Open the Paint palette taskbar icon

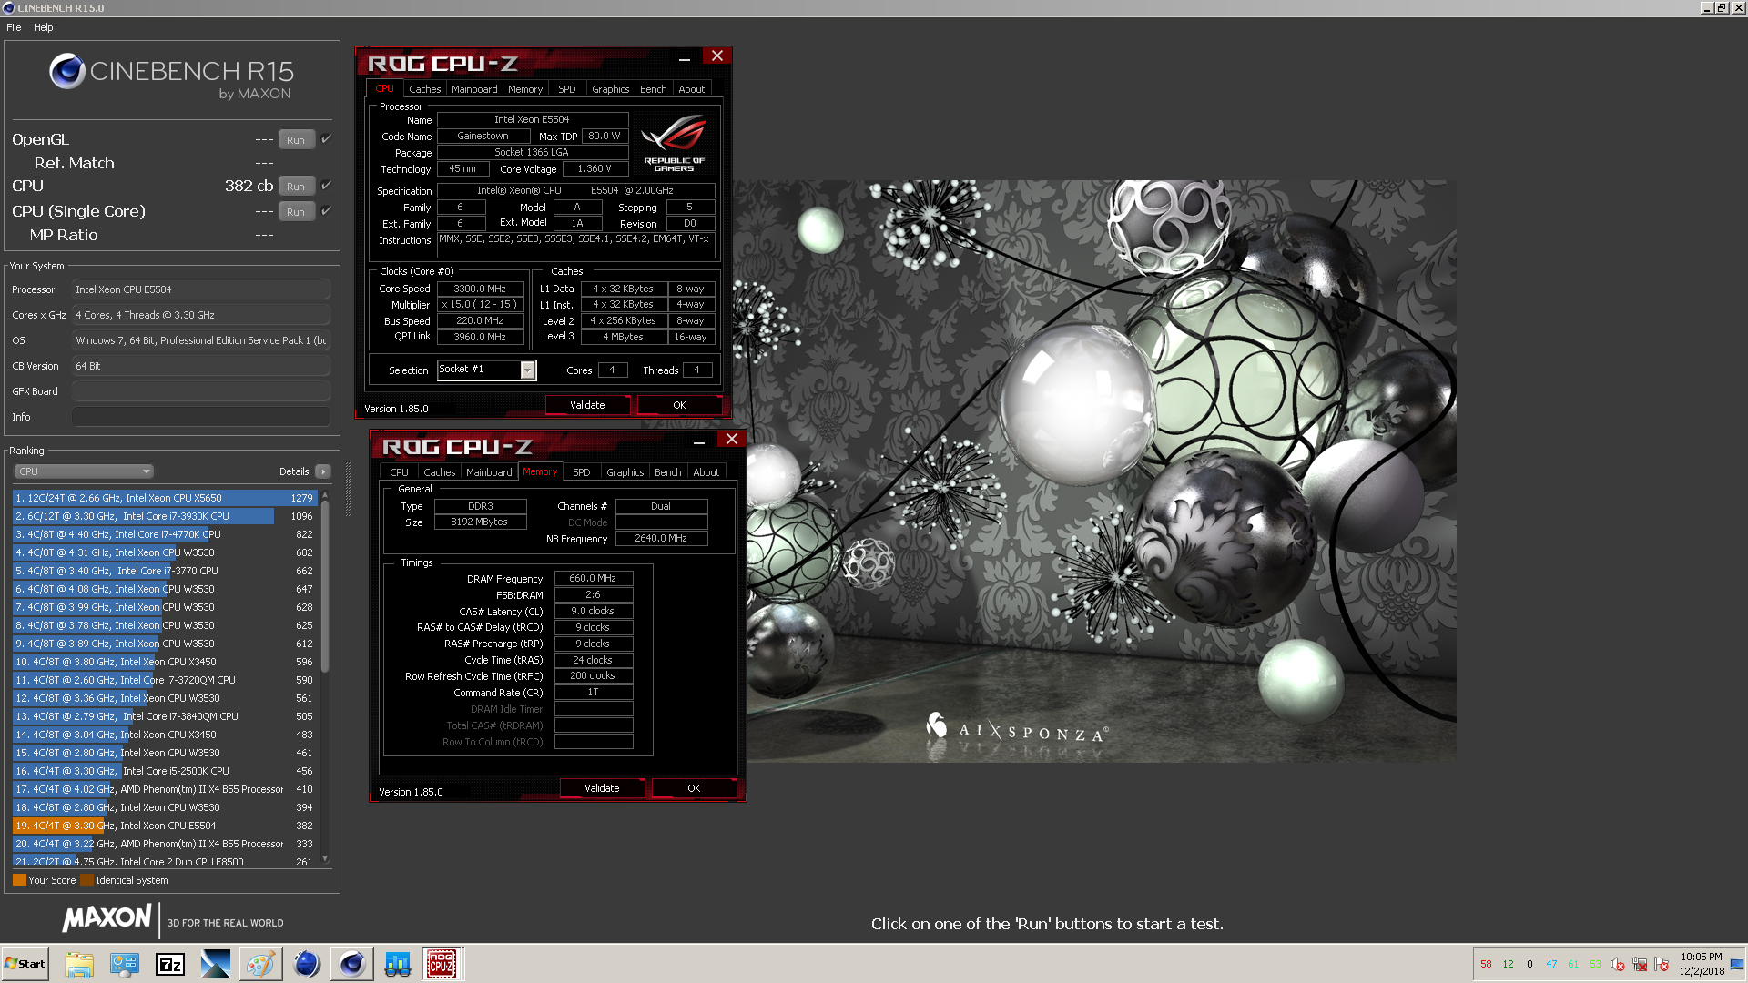point(260,964)
